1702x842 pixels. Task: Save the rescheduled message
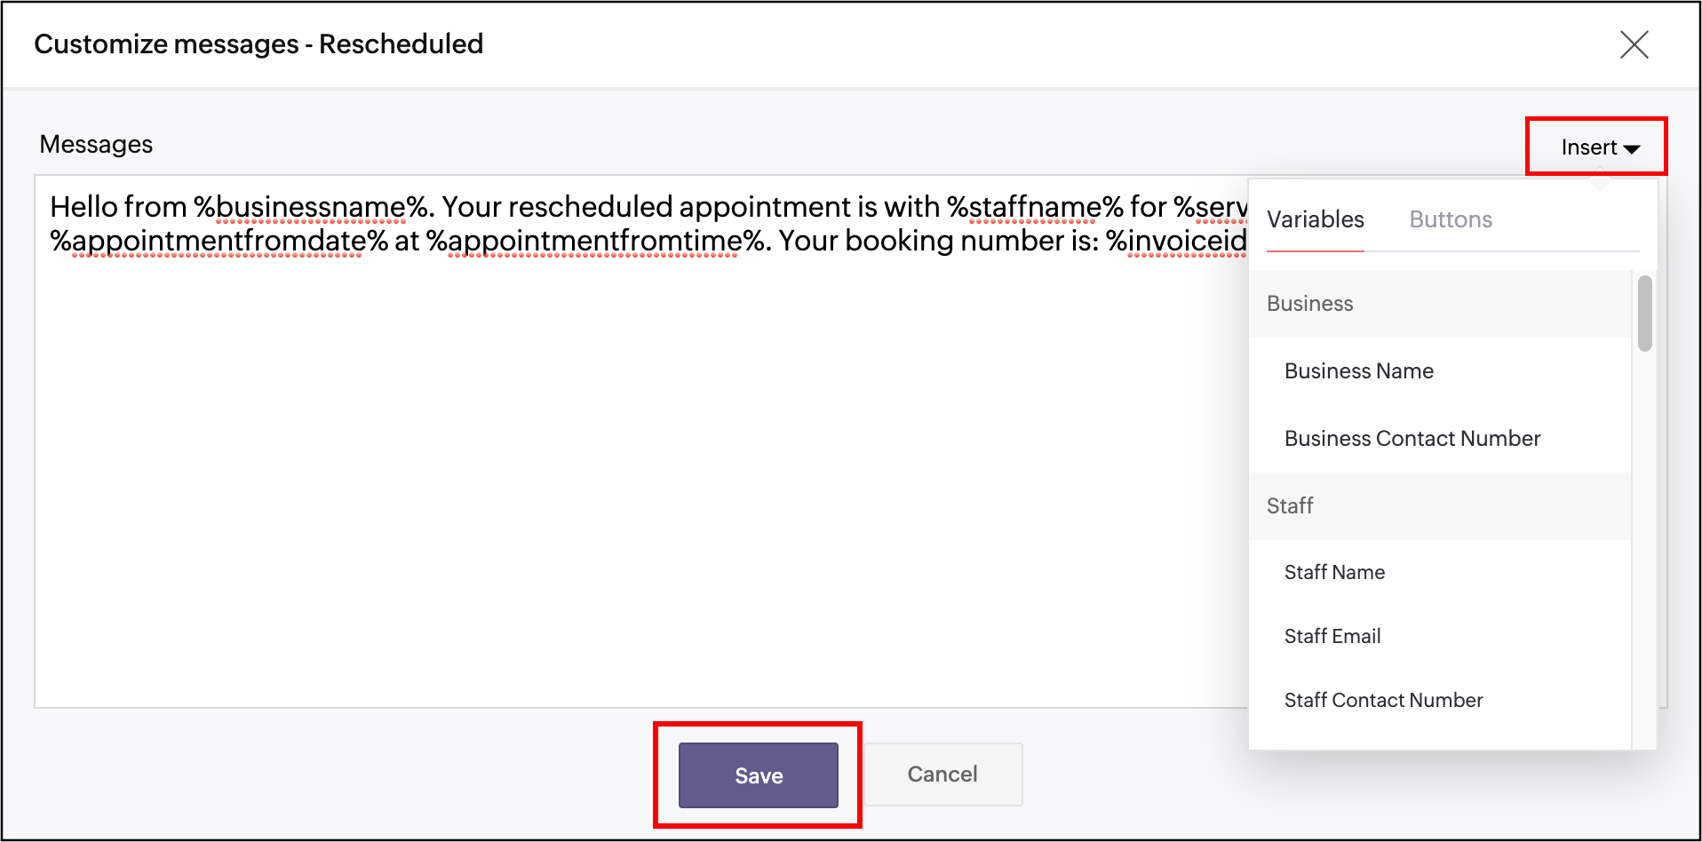tap(758, 775)
